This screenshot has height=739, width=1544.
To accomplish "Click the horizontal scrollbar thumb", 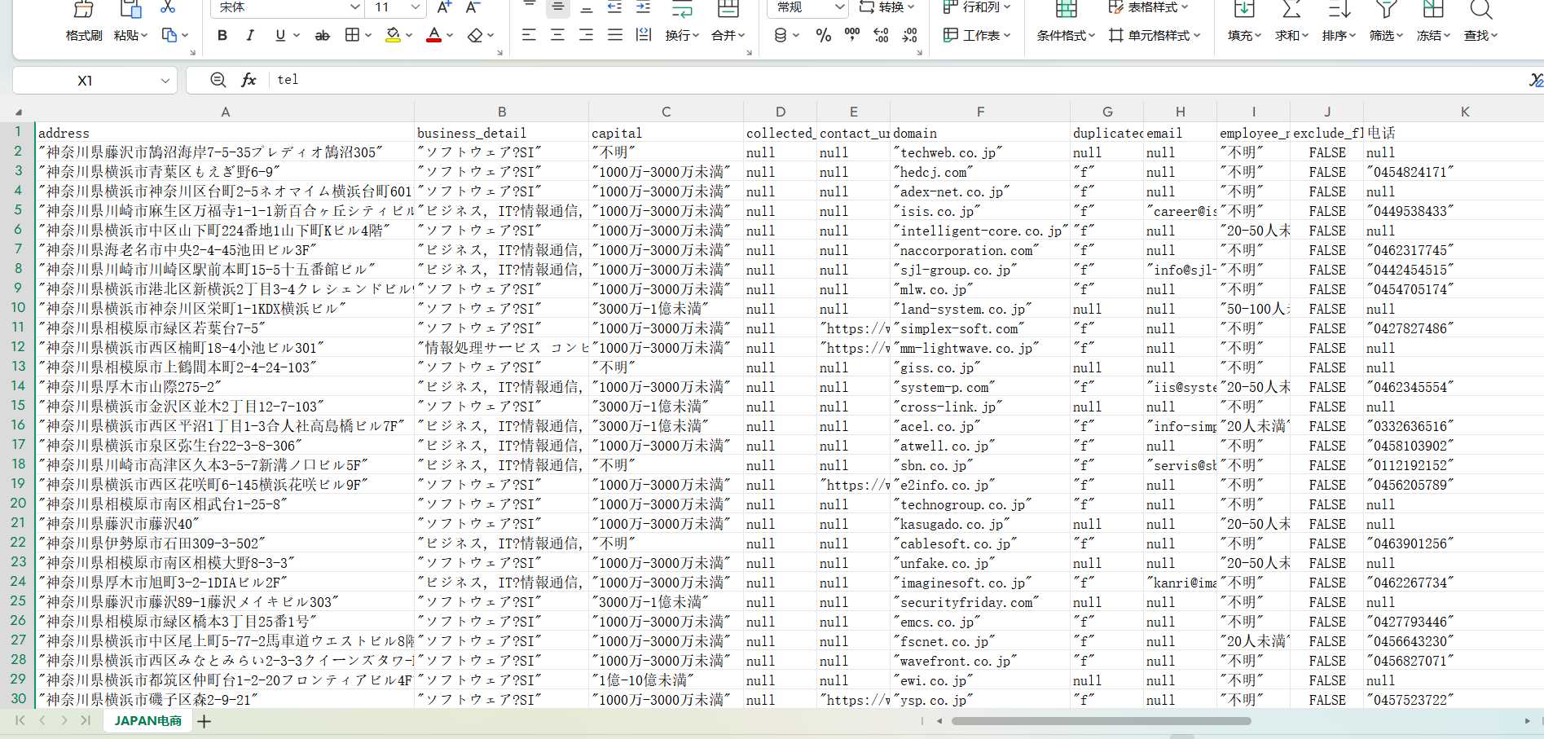I will point(1101,721).
